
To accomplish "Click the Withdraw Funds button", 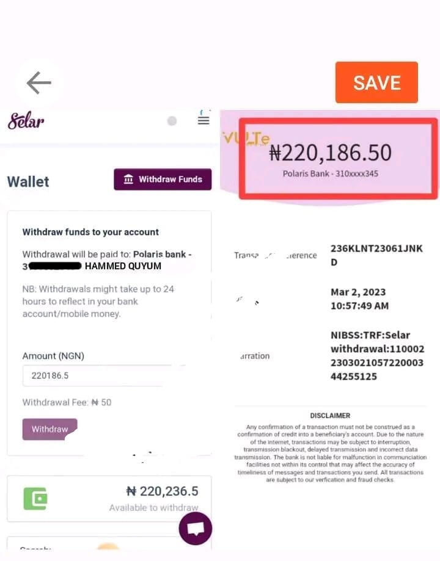I will coord(163,179).
